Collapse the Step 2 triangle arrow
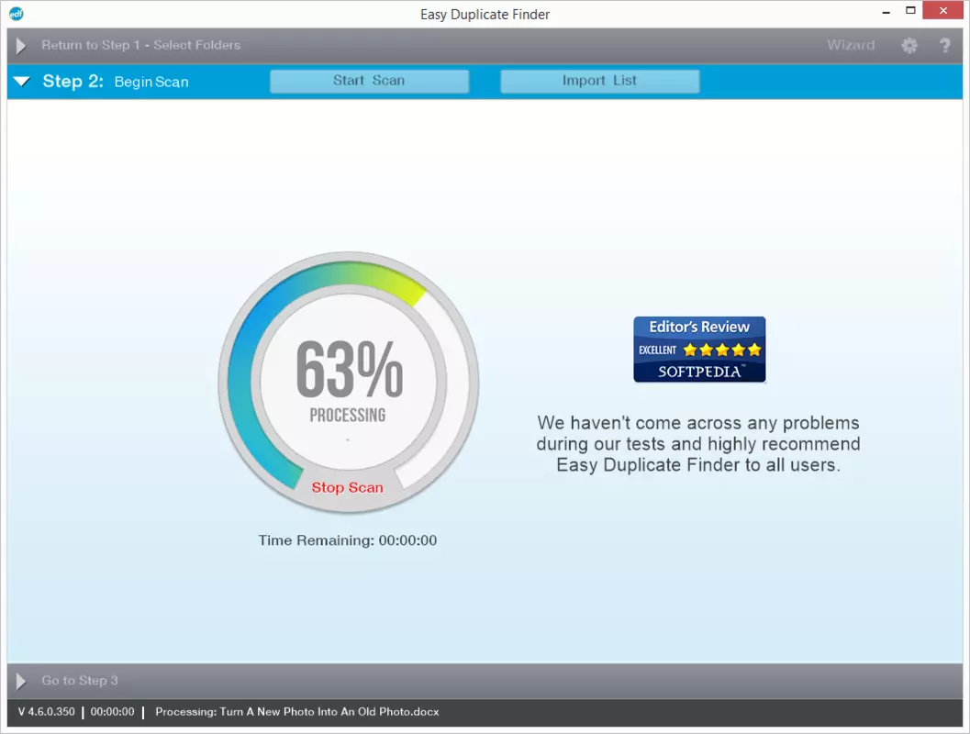 (x=22, y=82)
